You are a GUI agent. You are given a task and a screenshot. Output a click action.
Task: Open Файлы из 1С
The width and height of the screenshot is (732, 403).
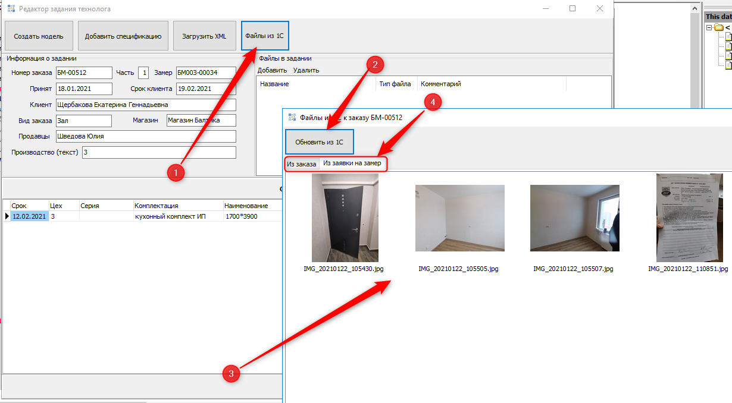pyautogui.click(x=265, y=36)
